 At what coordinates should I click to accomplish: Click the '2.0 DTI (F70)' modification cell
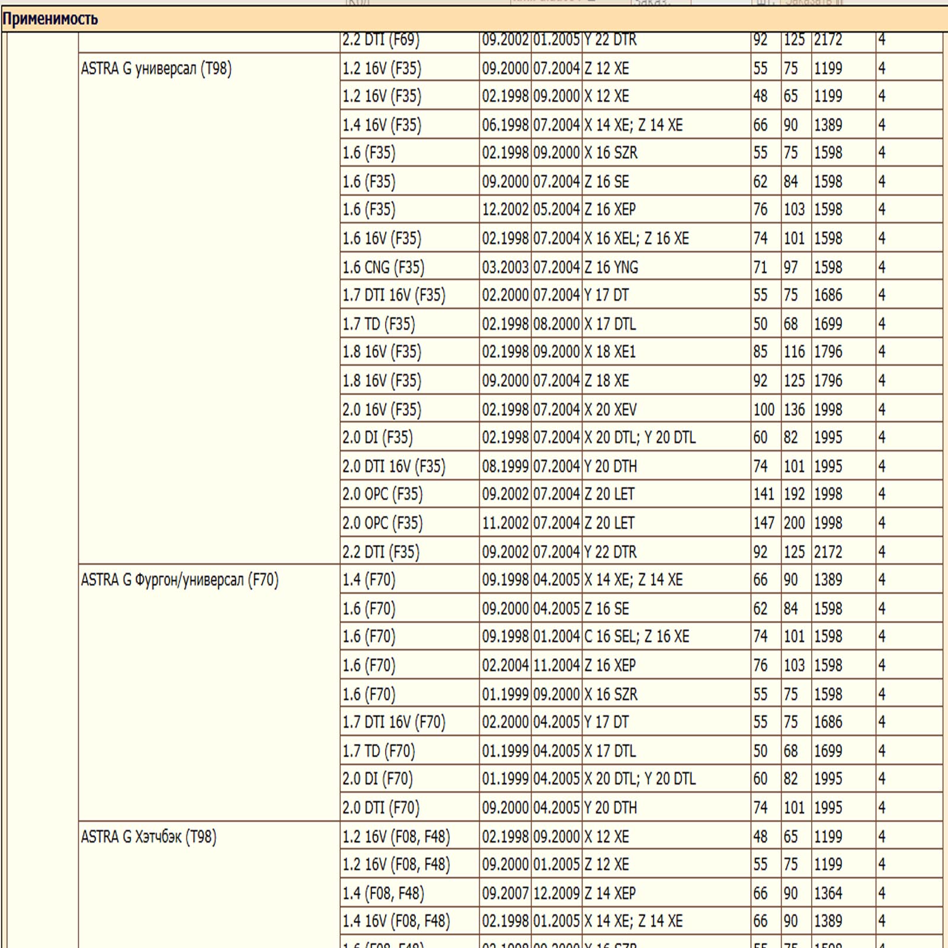click(x=381, y=808)
